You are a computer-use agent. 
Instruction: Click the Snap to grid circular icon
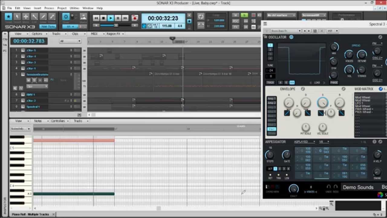66,17
